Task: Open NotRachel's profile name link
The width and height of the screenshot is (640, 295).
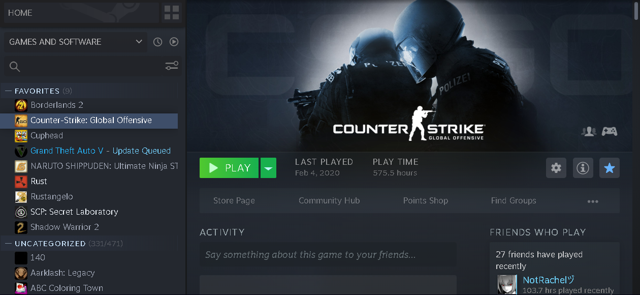Action: (549, 280)
